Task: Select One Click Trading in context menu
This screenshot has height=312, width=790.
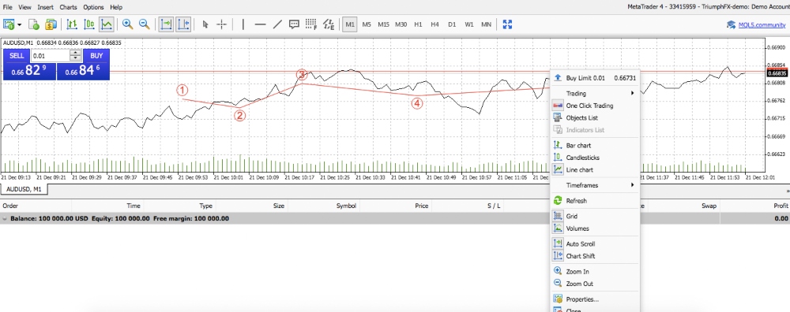Action: [x=595, y=106]
